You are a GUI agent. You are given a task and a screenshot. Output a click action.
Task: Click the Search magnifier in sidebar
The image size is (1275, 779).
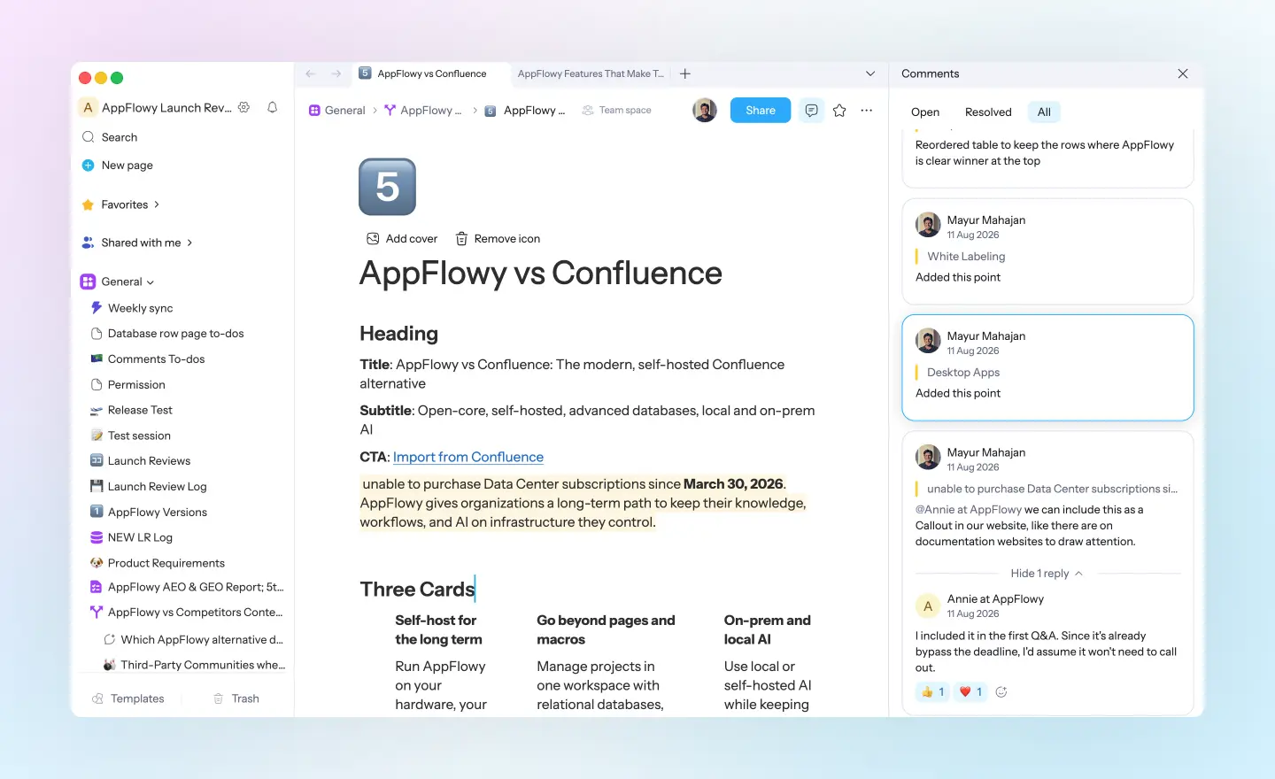[x=89, y=137]
